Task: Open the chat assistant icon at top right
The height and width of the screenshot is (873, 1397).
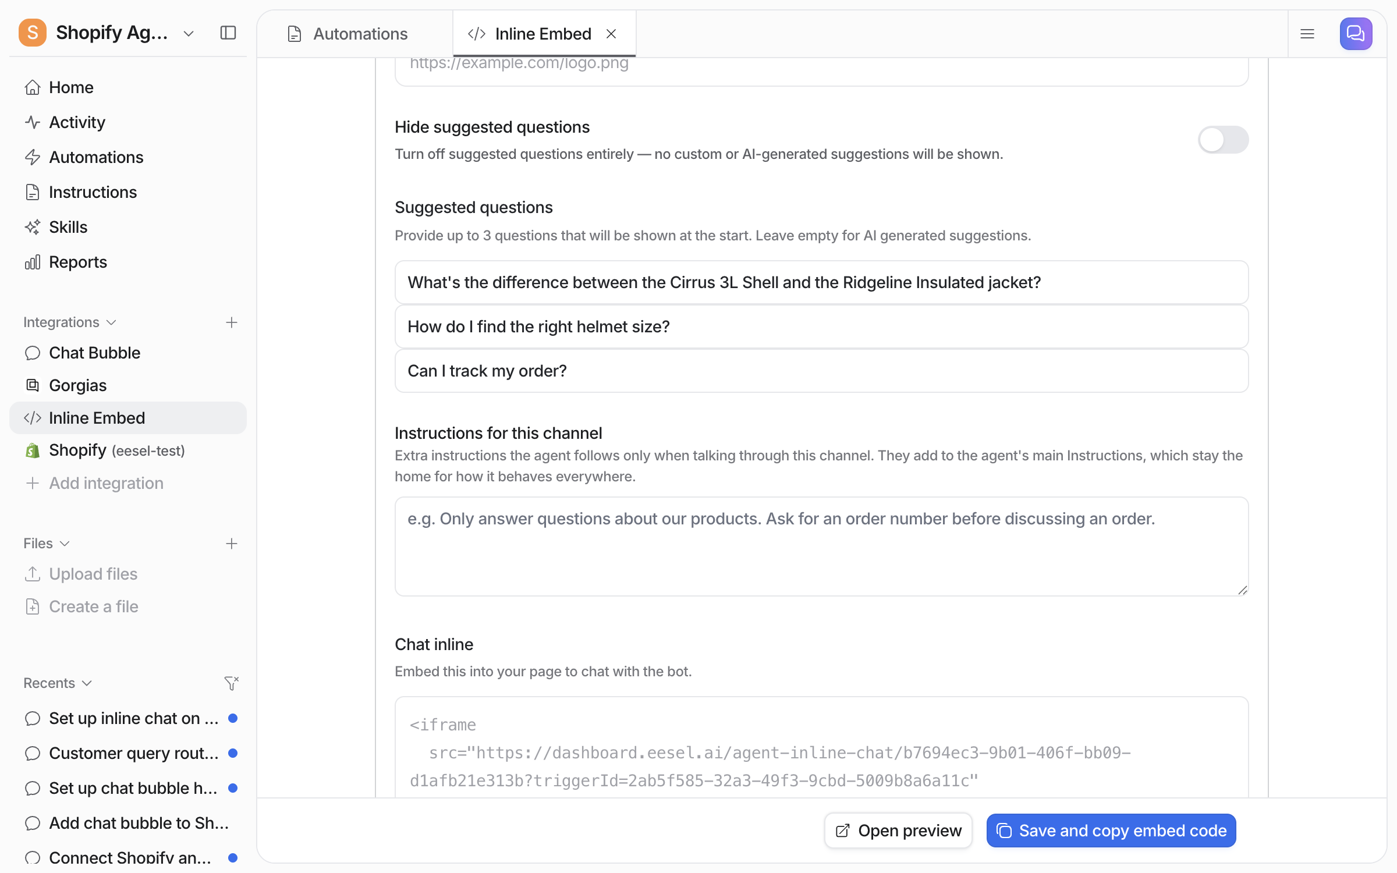Action: click(1356, 34)
